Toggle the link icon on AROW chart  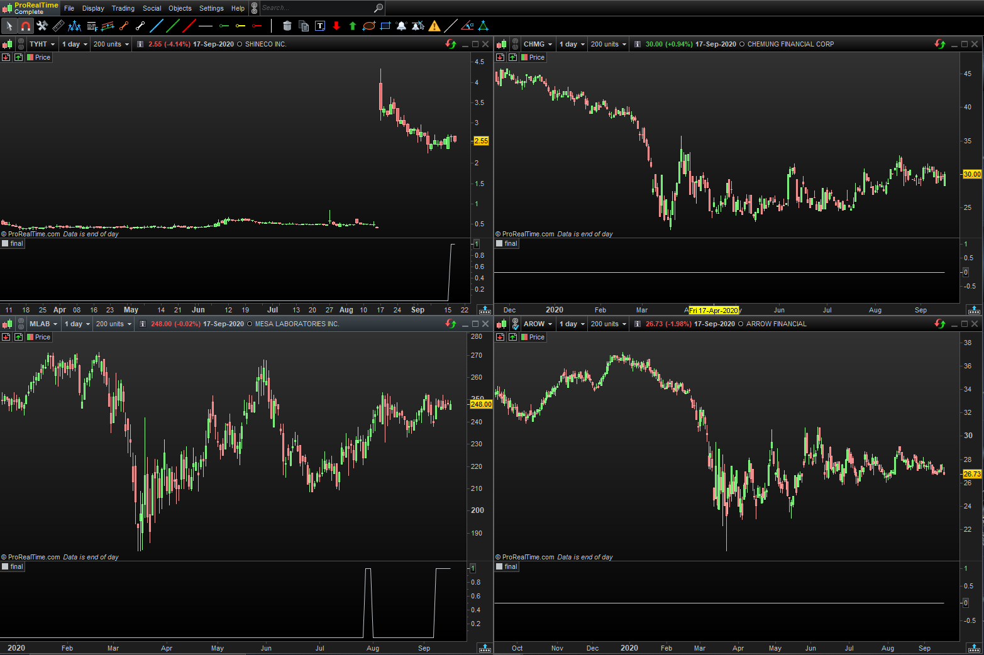coord(516,324)
